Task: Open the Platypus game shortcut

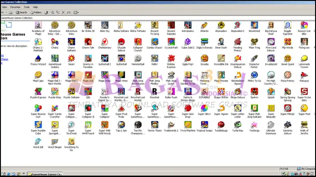Action: click(304, 75)
